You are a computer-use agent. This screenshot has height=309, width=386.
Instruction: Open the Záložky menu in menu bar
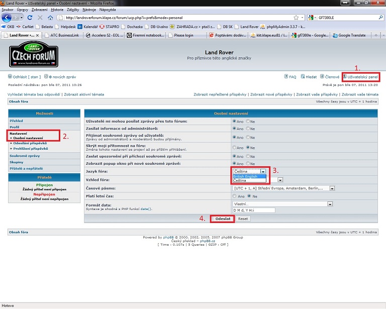pyautogui.click(x=72, y=10)
